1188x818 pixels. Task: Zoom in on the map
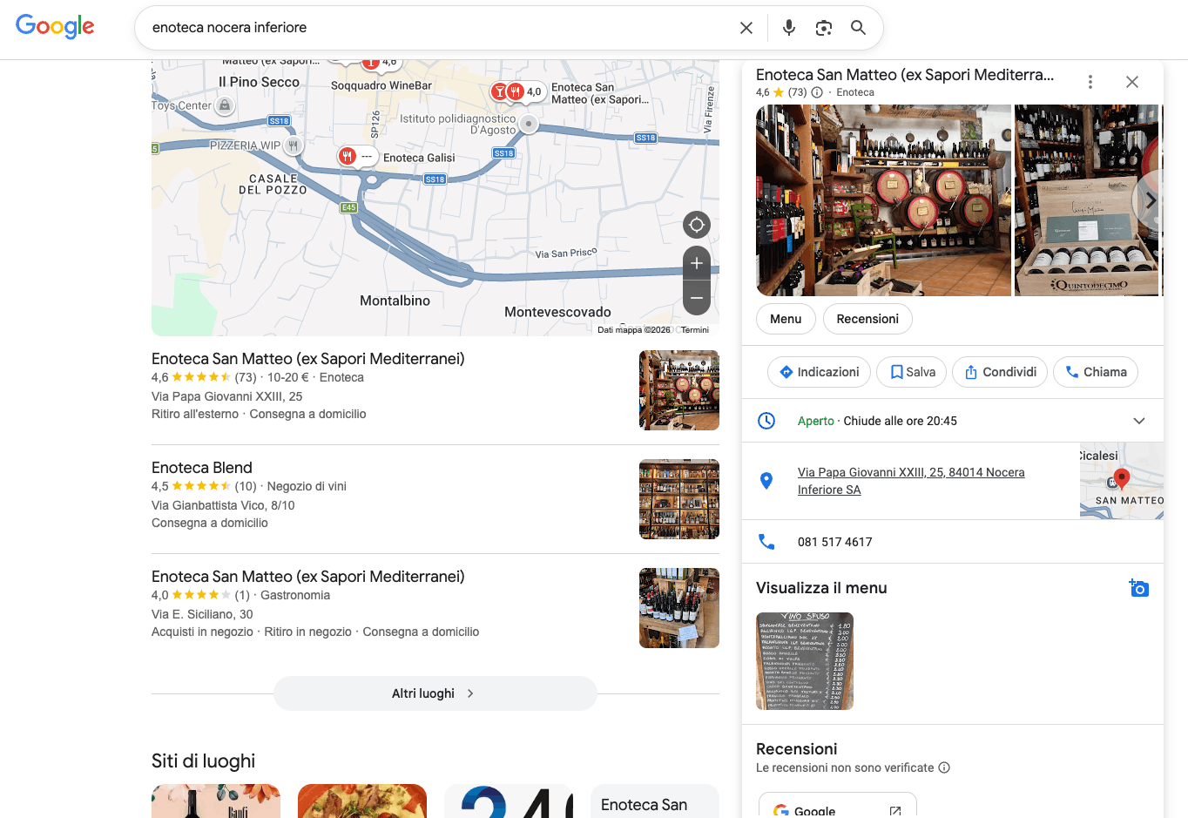697,263
